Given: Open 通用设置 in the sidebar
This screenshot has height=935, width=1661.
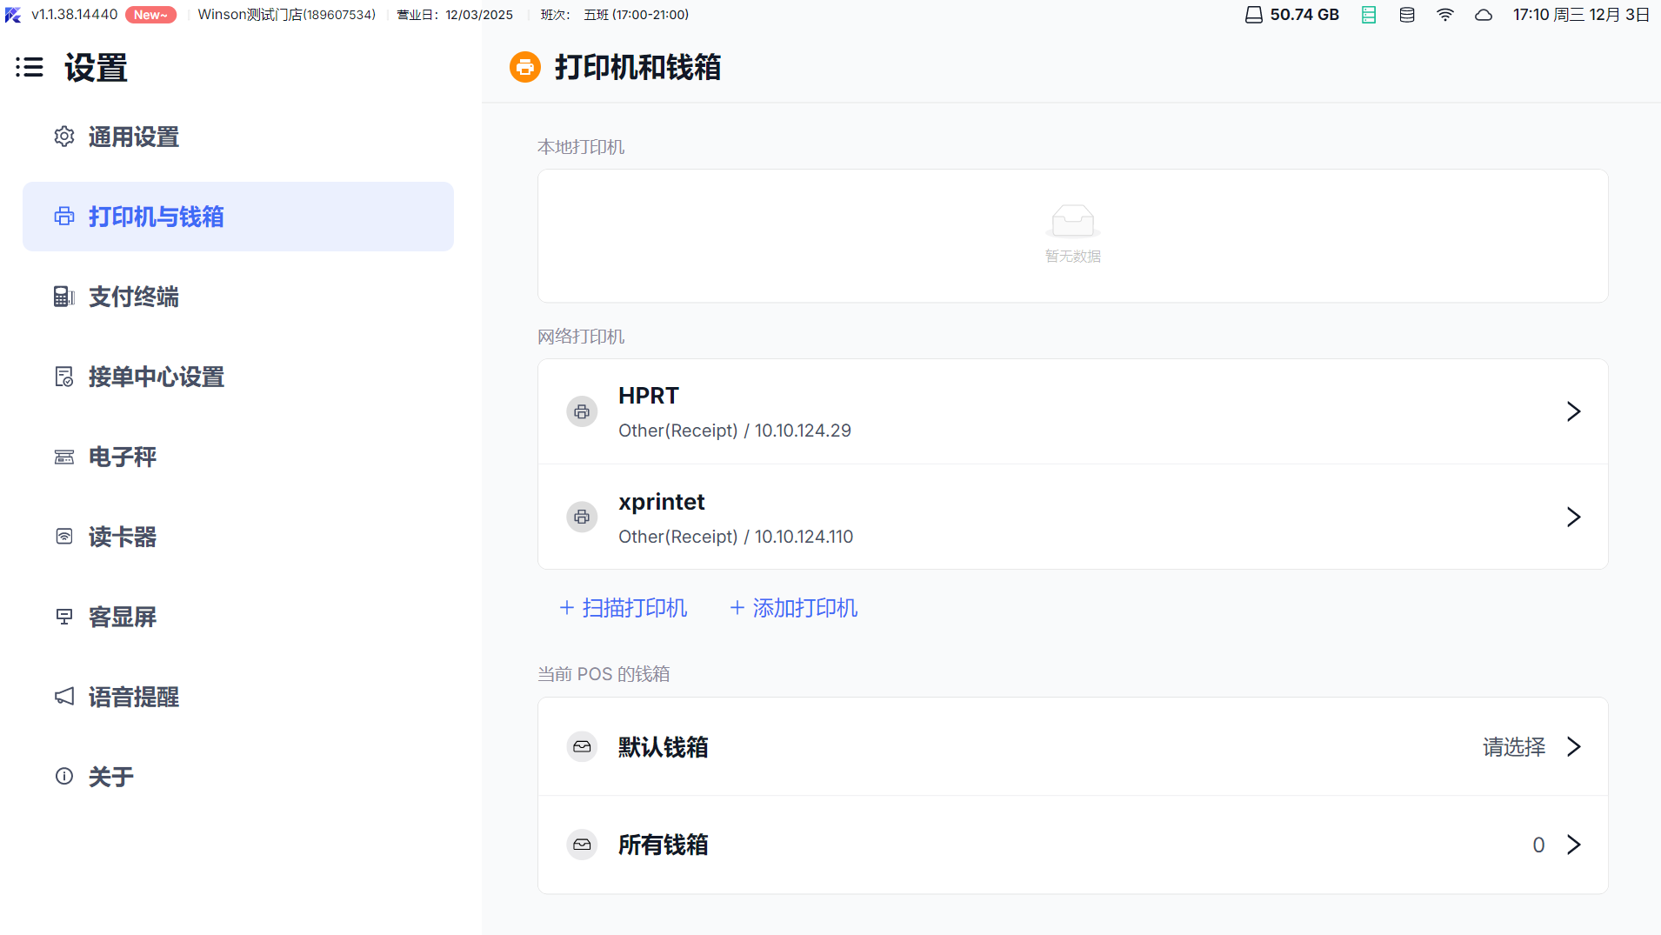Looking at the screenshot, I should click(133, 137).
